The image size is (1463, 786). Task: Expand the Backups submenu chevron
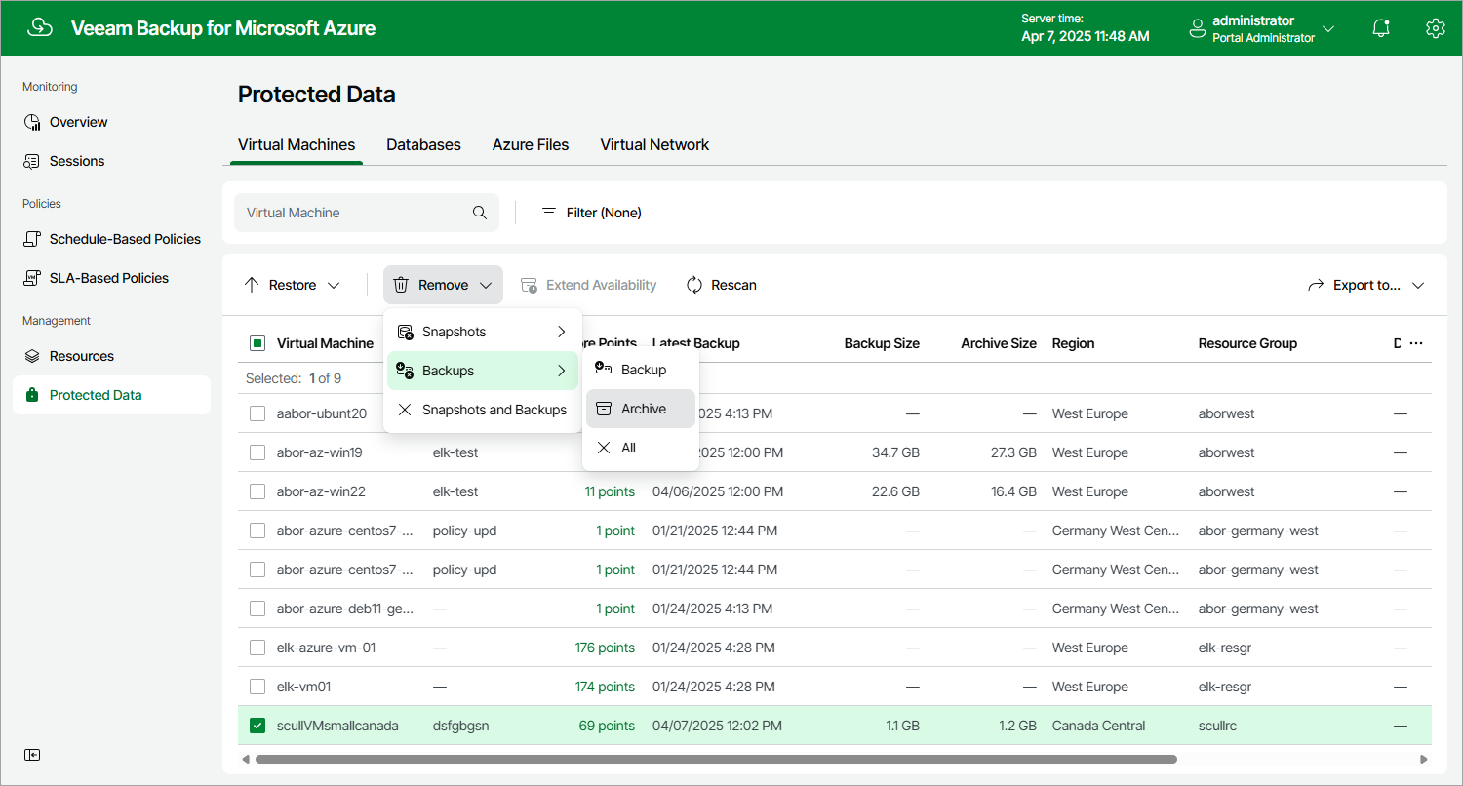coord(562,371)
